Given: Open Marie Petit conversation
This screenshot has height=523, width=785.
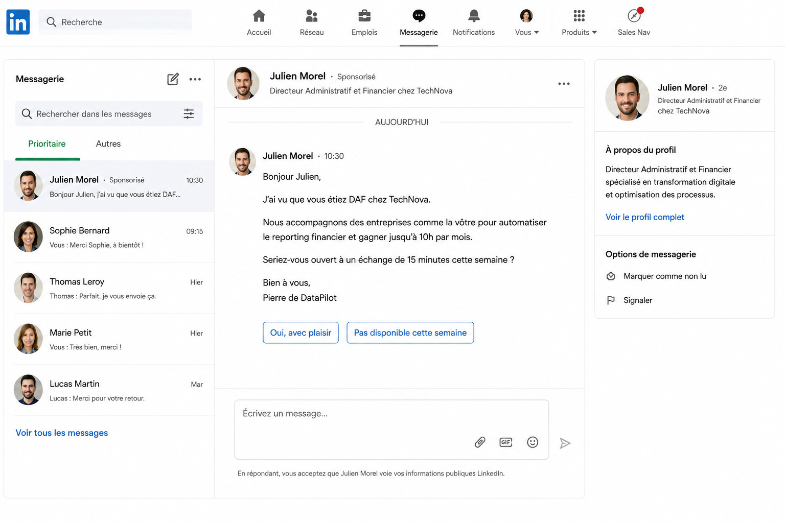Looking at the screenshot, I should click(109, 339).
